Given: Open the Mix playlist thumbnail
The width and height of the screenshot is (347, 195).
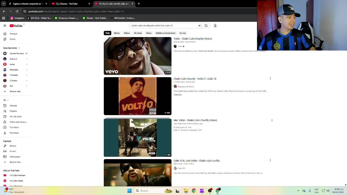Looking at the screenshot, I should 138,138.
